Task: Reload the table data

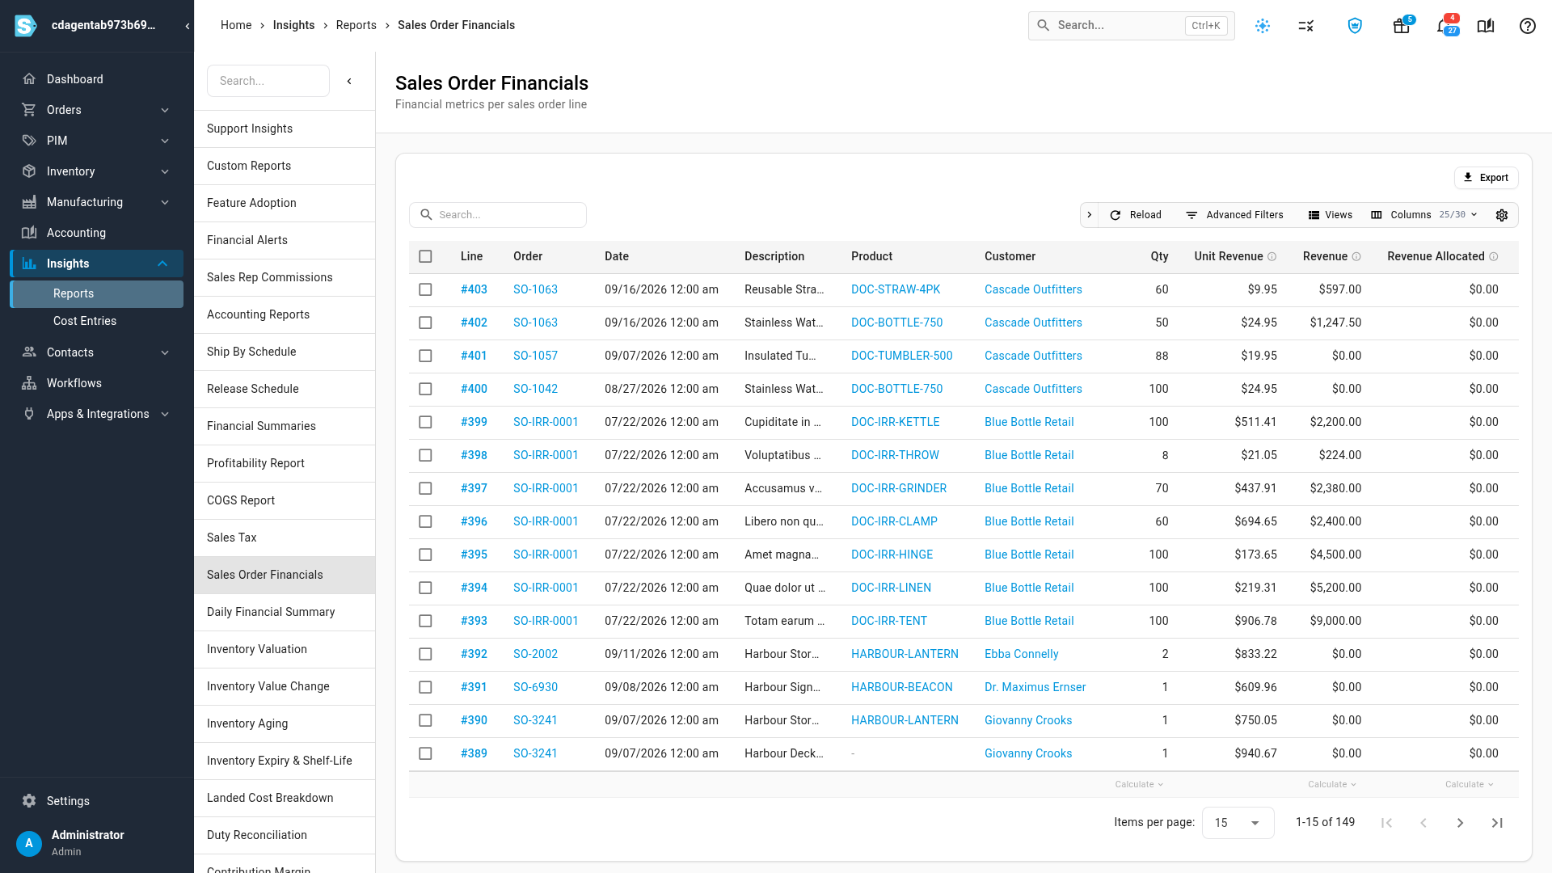Action: point(1136,215)
